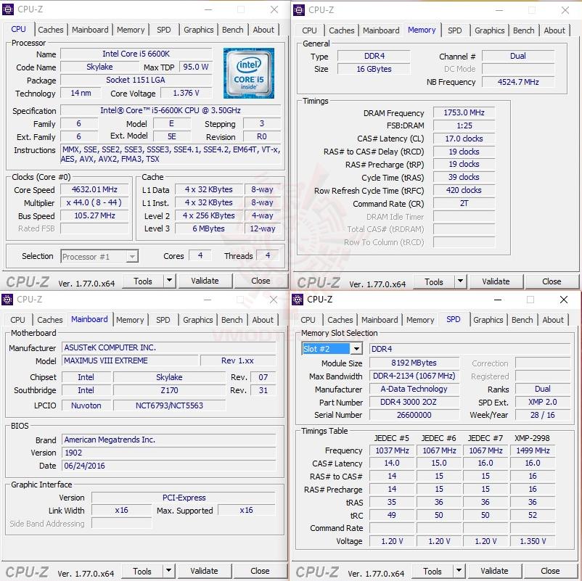Click Validate in the CPU window

coord(205,281)
